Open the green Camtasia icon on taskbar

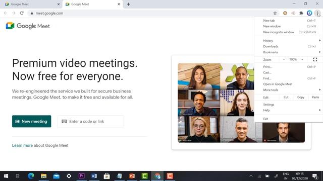point(145,176)
